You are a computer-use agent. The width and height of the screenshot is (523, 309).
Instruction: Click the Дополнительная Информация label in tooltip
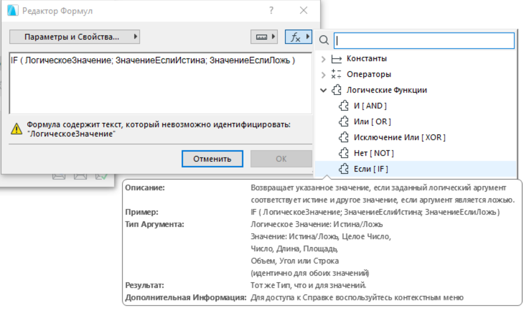(x=186, y=298)
